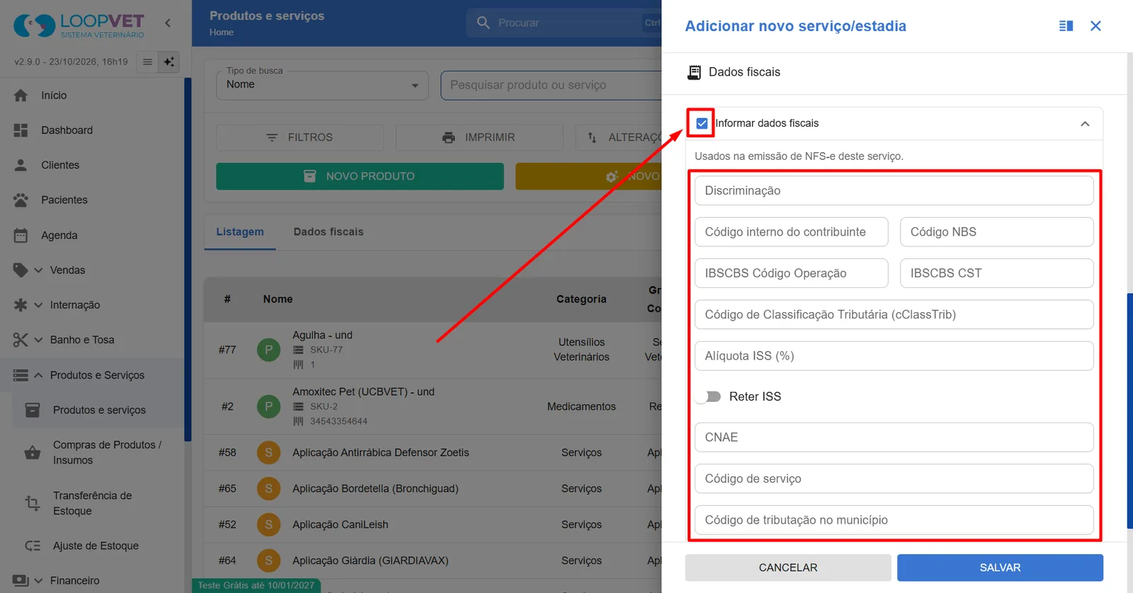Click the P avatar of Agulha row
The height and width of the screenshot is (593, 1133).
point(268,350)
